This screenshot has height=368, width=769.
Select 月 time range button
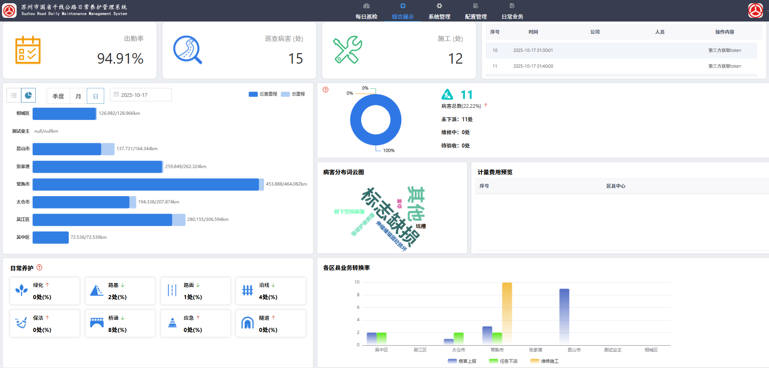78,96
